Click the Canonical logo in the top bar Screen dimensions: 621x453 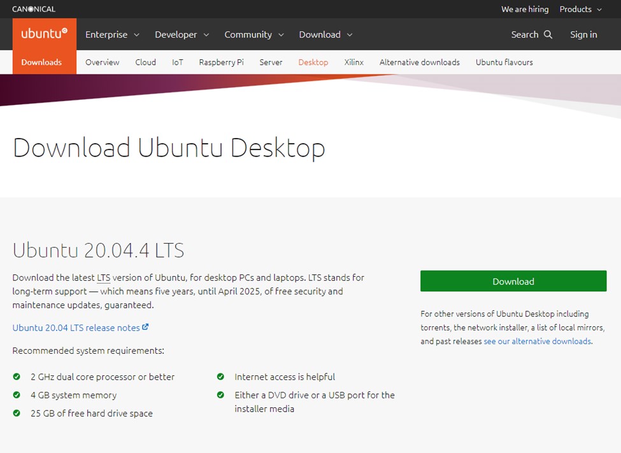click(x=34, y=9)
